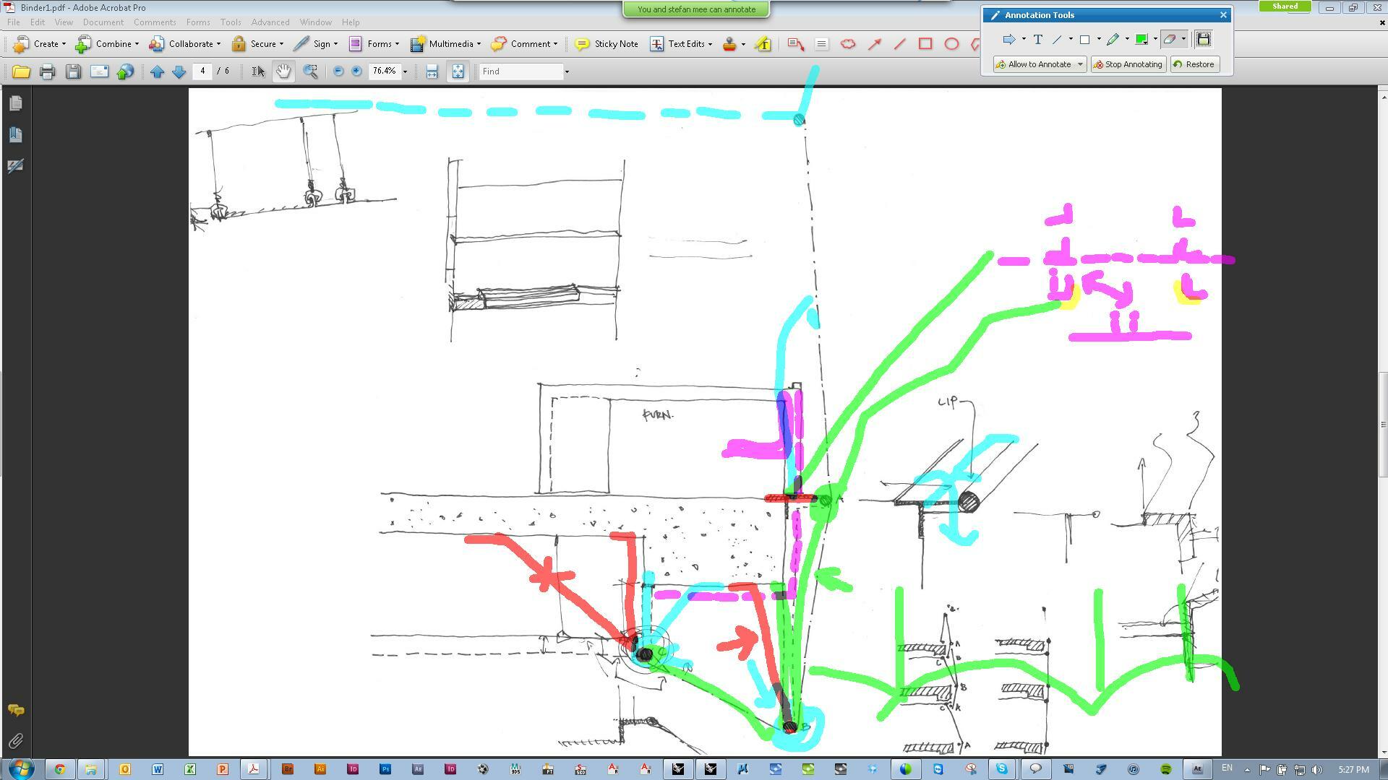This screenshot has width=1388, height=780.
Task: Click the Find search field
Action: [x=521, y=71]
